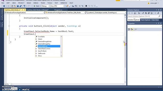This screenshot has width=163, height=91.
Task: Switch to the Program.cs tab
Action: pos(58,10)
